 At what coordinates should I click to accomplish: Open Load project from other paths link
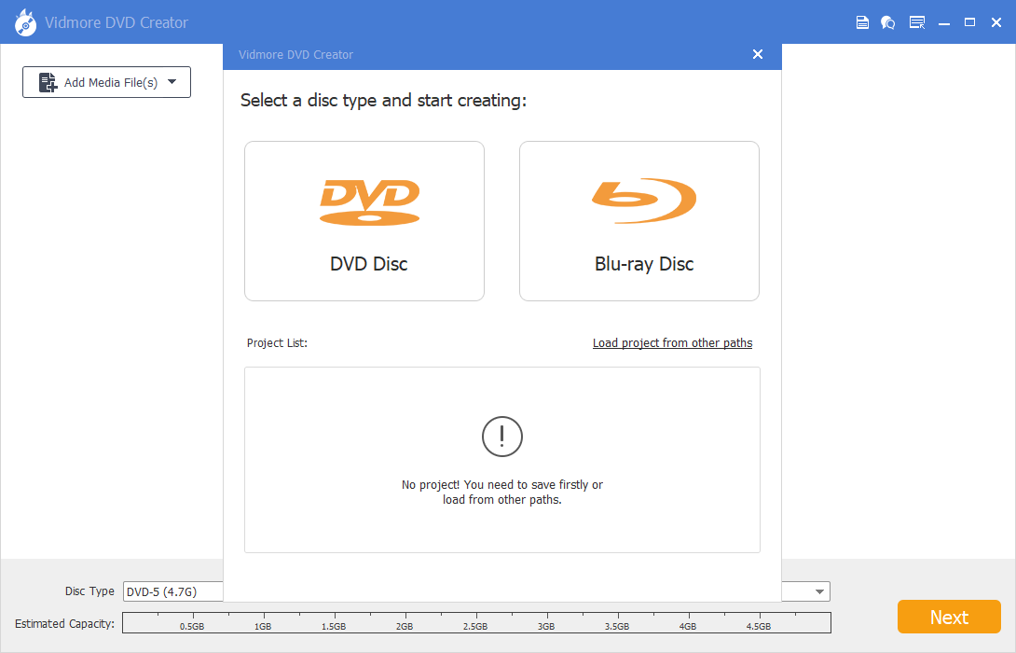click(x=672, y=343)
